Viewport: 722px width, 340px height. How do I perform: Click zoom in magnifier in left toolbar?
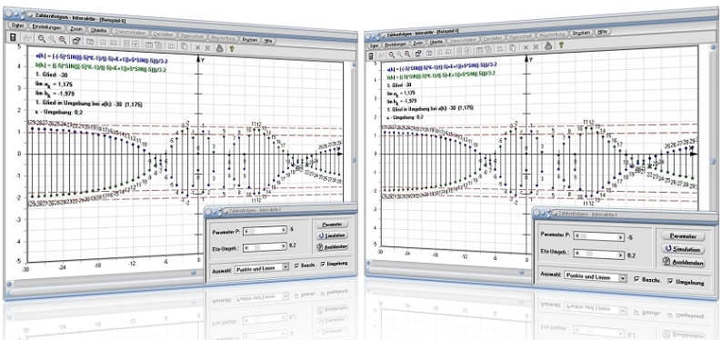click(x=42, y=39)
